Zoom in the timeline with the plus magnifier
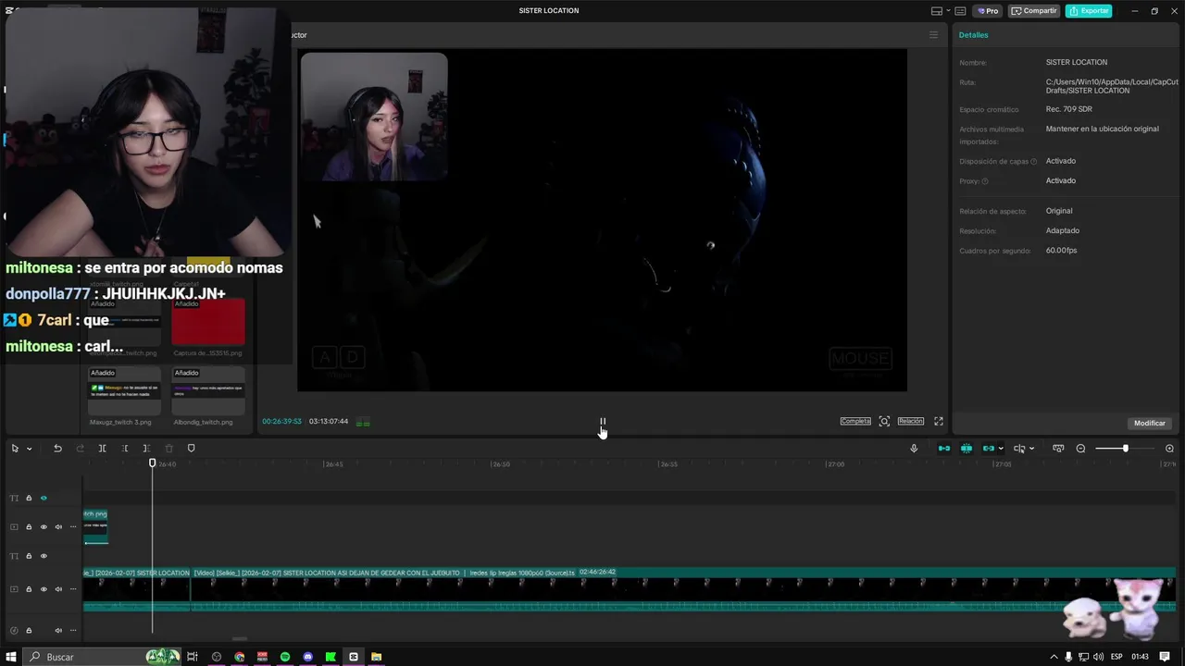Screen dimensions: 1185x666 pos(1169,449)
